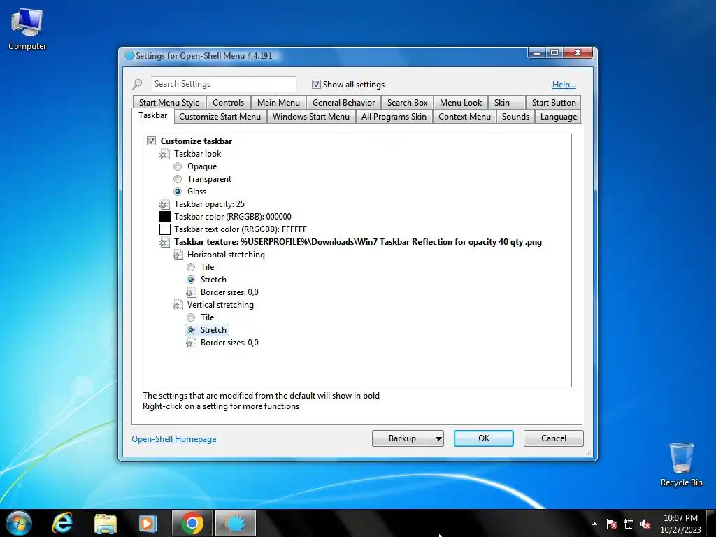Toggle the Show all settings checkbox
The width and height of the screenshot is (716, 537).
(x=316, y=85)
